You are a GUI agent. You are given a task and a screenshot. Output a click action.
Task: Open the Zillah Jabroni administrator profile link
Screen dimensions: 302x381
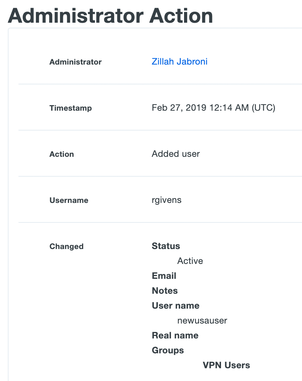(x=179, y=62)
